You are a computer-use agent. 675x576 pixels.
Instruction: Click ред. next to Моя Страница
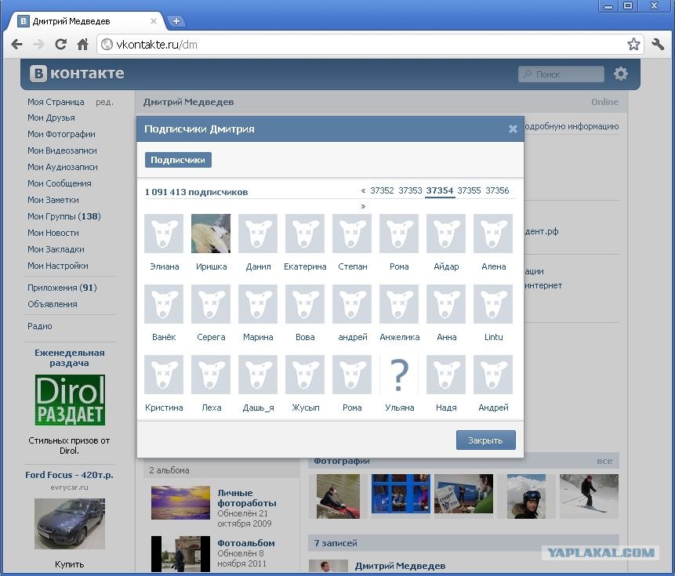click(104, 103)
